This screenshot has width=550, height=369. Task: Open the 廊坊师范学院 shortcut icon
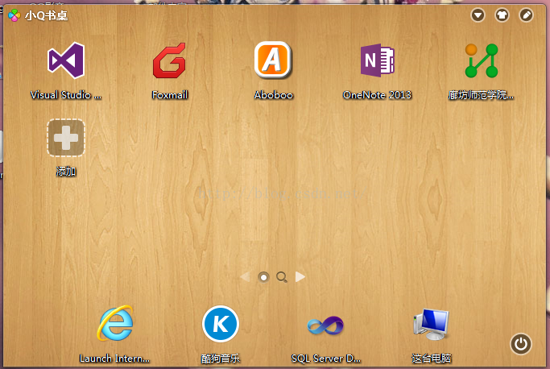482,60
